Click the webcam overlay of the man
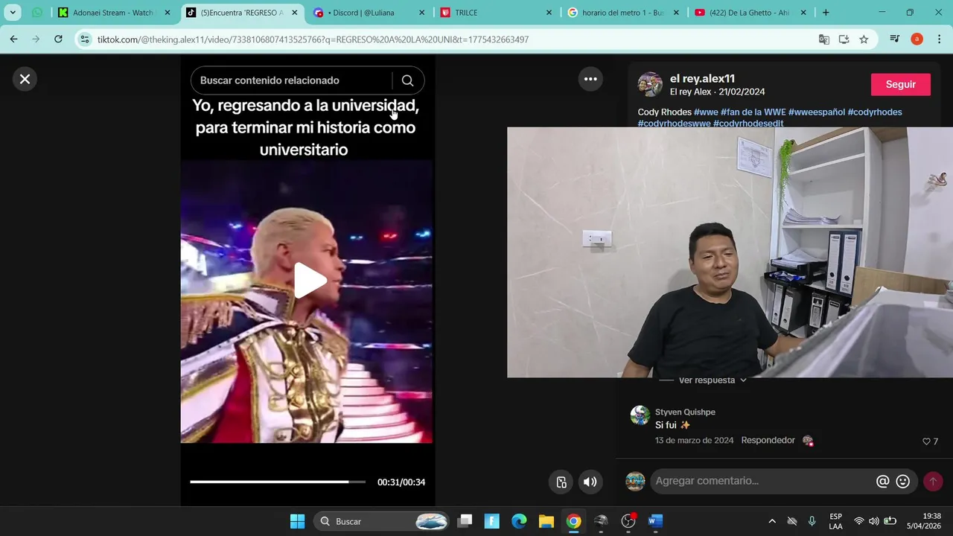The width and height of the screenshot is (953, 536). (730, 252)
